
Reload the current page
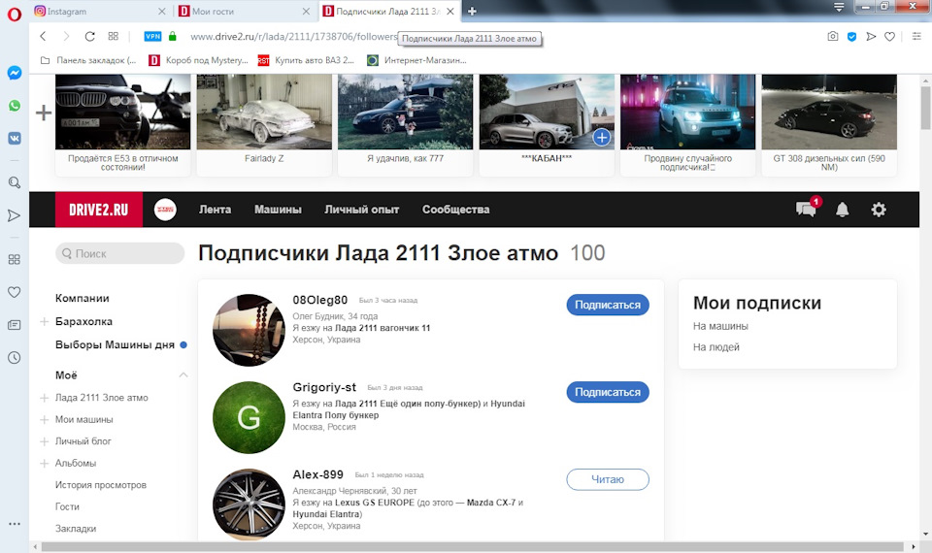click(x=89, y=36)
